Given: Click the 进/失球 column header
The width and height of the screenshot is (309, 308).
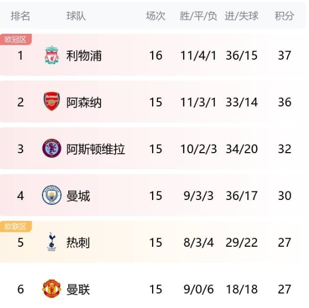Looking at the screenshot, I should tap(241, 16).
